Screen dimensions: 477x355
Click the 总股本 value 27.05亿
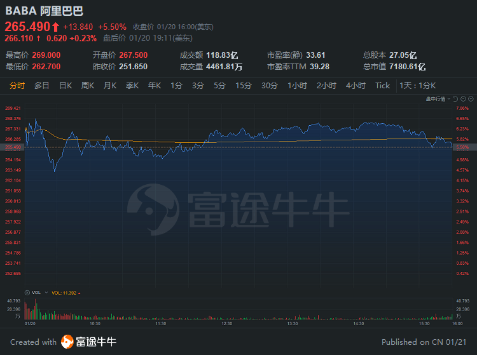coord(403,55)
